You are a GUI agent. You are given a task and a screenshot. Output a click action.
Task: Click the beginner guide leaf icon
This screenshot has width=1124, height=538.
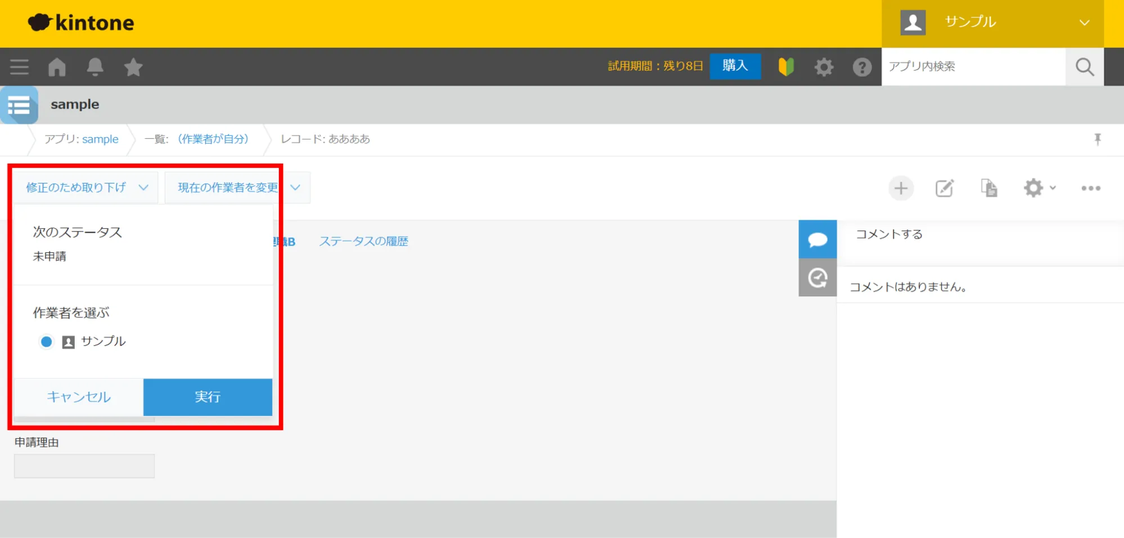coord(786,67)
